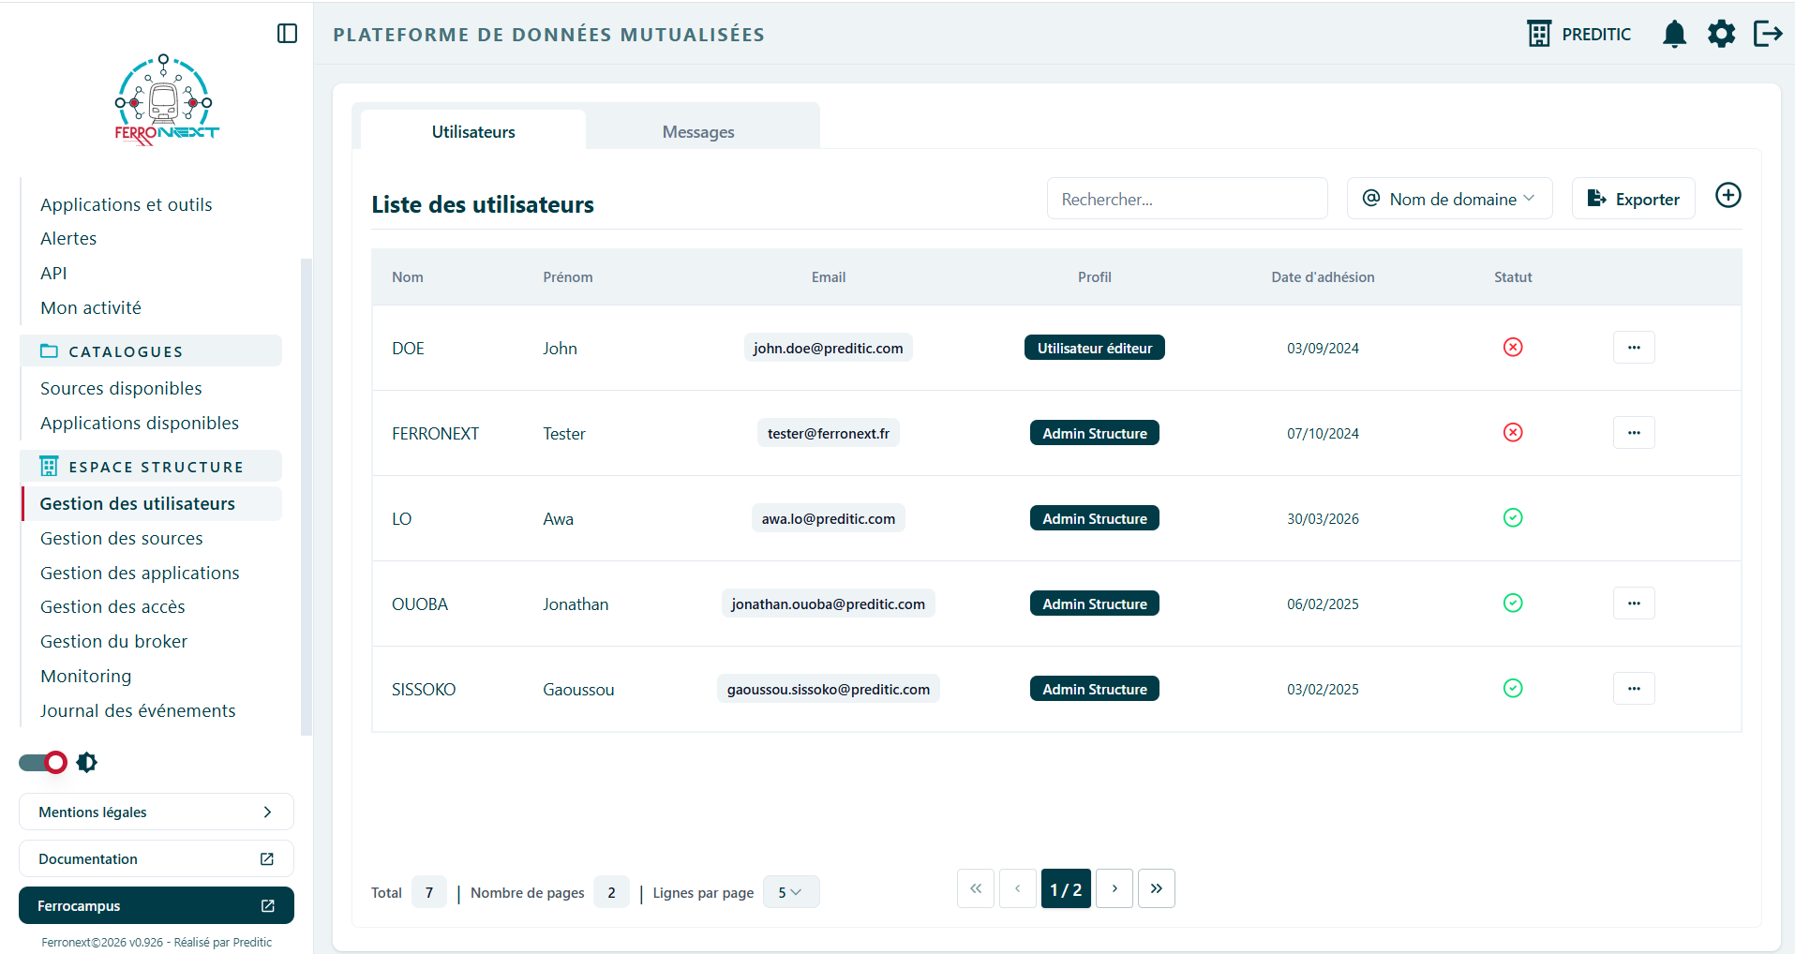Click Admin Structure badge for Awa LO
Viewport: 1795px width, 954px height.
click(1095, 518)
